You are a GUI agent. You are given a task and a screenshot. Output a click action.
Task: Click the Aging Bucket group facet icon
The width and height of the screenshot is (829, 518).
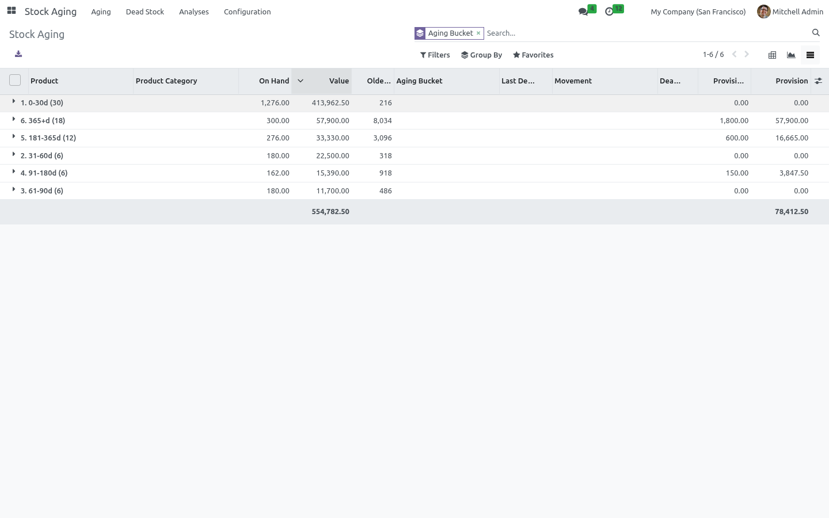click(x=420, y=33)
